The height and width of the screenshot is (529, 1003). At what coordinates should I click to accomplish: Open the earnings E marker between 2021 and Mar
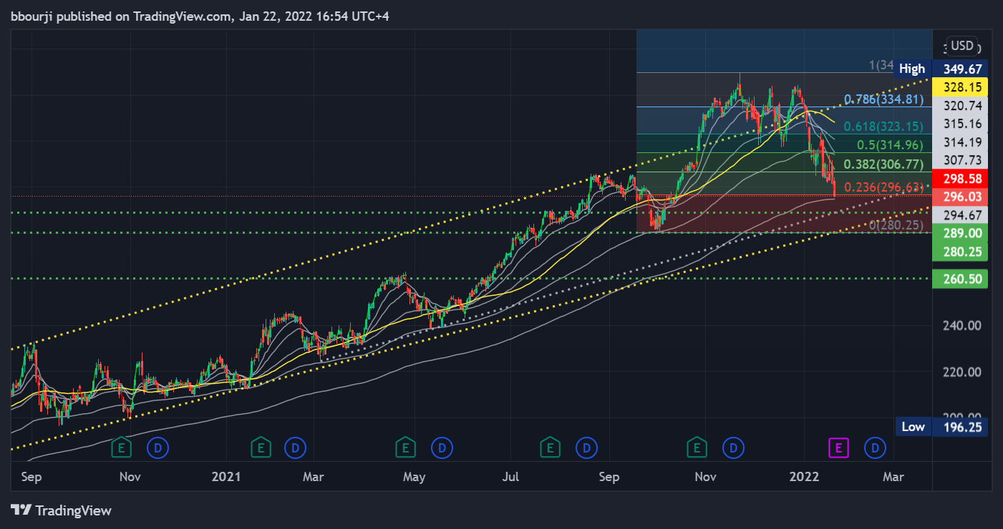[x=261, y=448]
